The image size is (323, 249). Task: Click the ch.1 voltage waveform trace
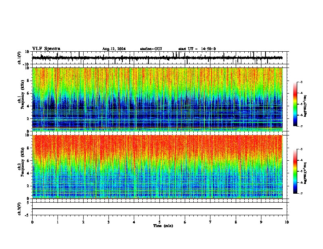tap(157, 58)
